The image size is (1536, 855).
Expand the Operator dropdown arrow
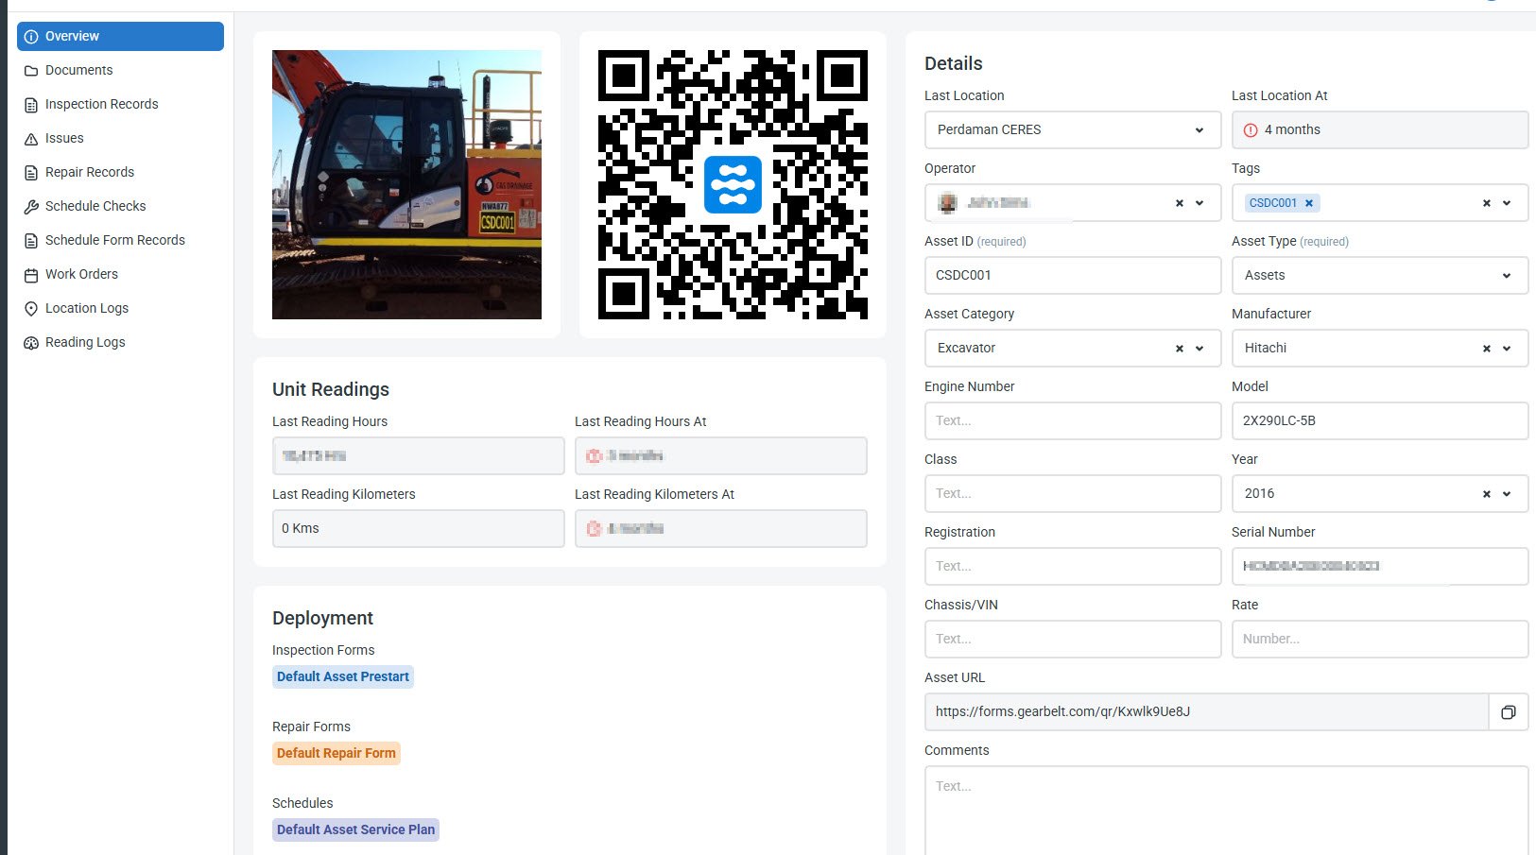(1199, 203)
